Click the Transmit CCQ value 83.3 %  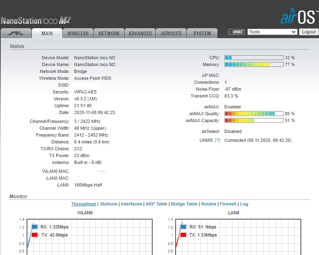click(x=231, y=96)
